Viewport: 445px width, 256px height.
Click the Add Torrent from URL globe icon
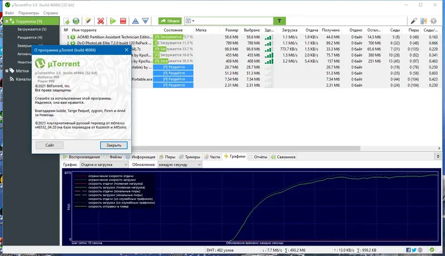[76, 21]
